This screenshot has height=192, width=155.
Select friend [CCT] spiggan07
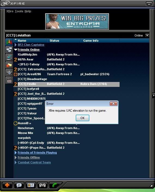tap(30, 103)
